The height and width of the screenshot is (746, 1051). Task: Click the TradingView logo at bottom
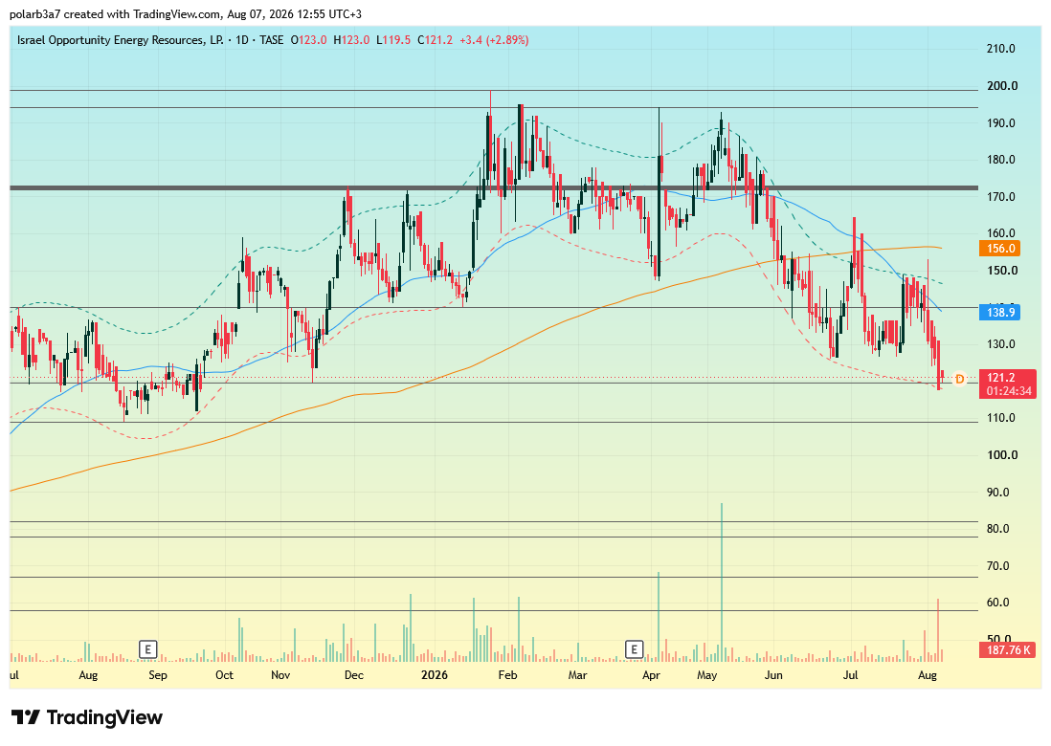coord(86,718)
